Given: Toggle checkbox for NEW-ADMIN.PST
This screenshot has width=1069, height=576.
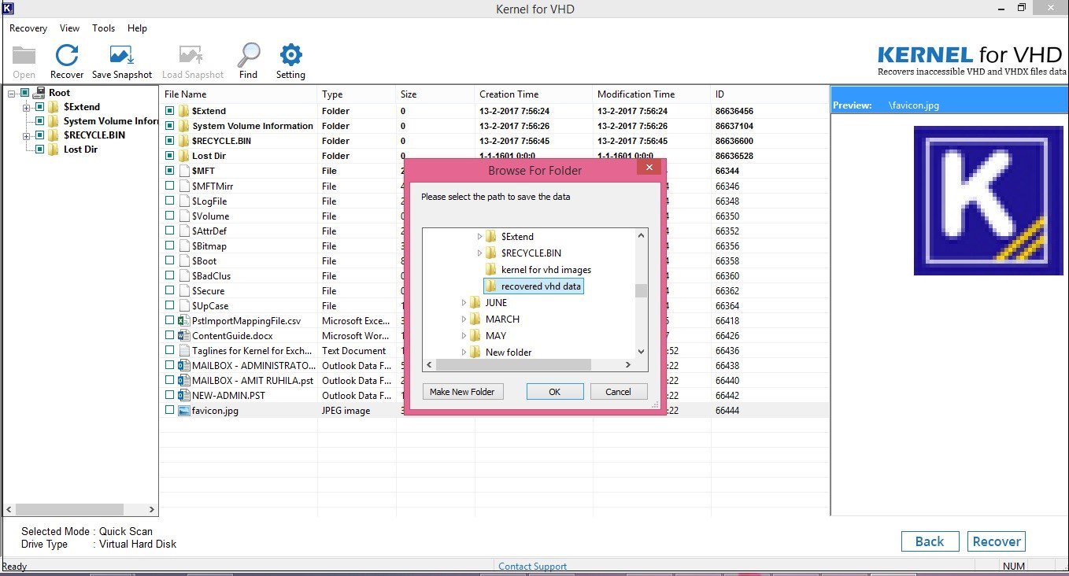Looking at the screenshot, I should [x=169, y=395].
